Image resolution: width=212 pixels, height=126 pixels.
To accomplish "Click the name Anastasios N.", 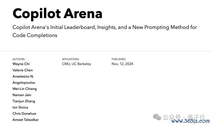I will click(23, 76).
